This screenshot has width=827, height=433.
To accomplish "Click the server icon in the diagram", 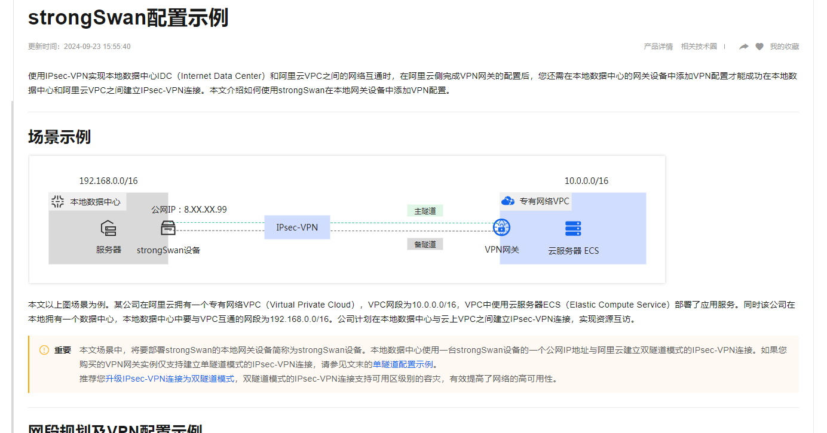I will click(x=108, y=228).
